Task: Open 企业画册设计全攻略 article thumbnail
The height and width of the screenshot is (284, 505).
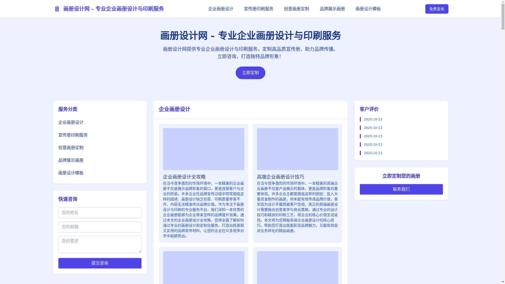Action: pyautogui.click(x=204, y=149)
